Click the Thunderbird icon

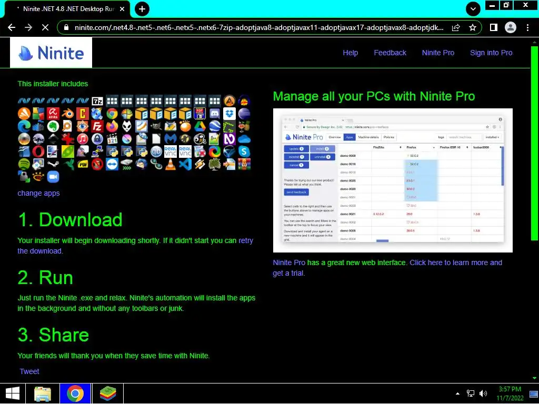click(x=141, y=164)
